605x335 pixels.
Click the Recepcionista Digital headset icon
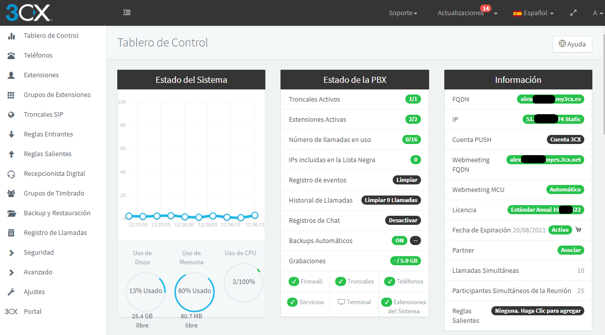click(11, 174)
